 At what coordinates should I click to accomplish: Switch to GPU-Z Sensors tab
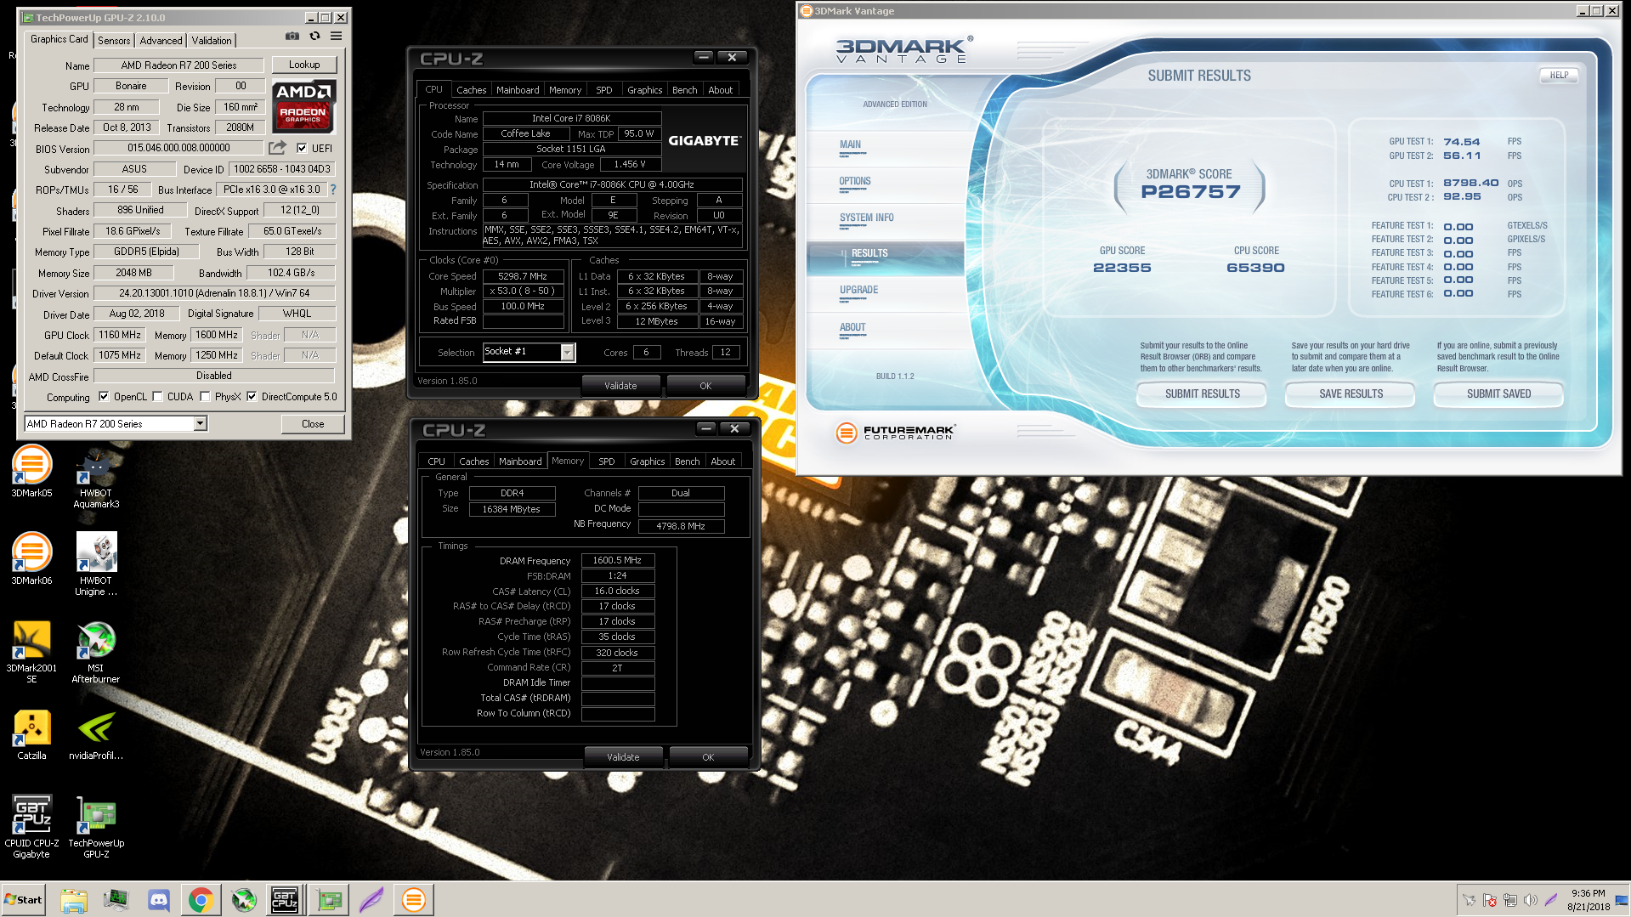pos(114,40)
